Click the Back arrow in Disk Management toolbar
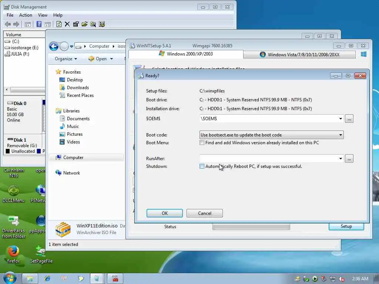Image resolution: width=379 pixels, height=284 pixels. click(x=8, y=24)
